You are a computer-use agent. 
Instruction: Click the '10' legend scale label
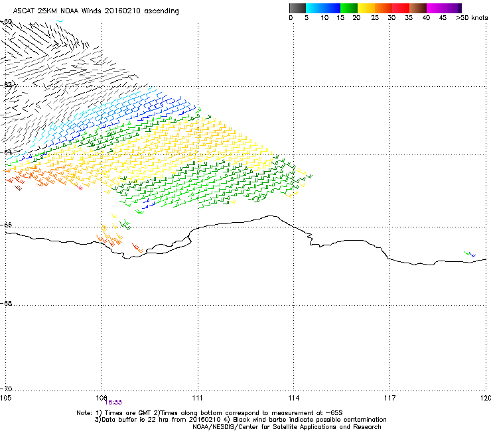pyautogui.click(x=324, y=17)
